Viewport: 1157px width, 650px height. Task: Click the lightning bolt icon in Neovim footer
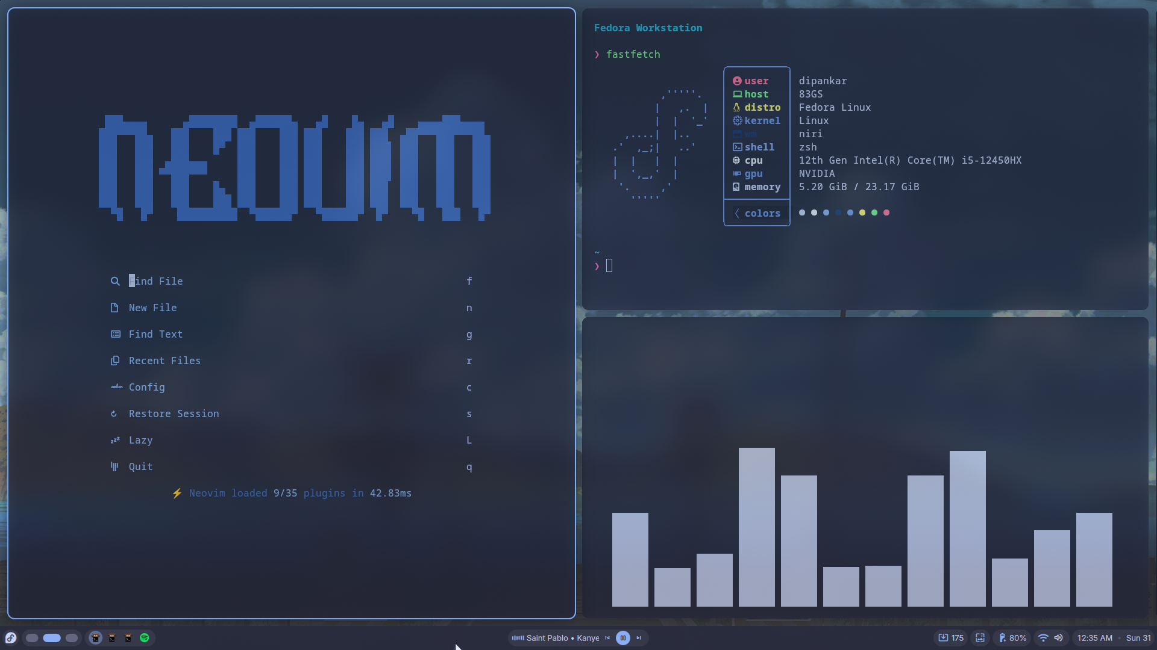(x=177, y=493)
